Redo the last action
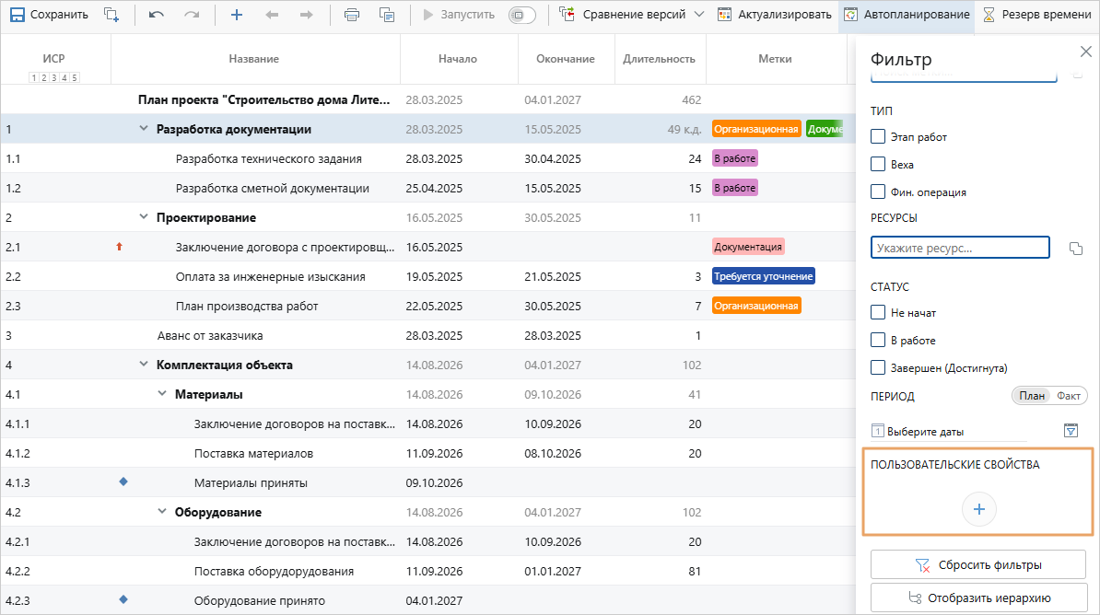This screenshot has width=1100, height=615. coord(192,14)
